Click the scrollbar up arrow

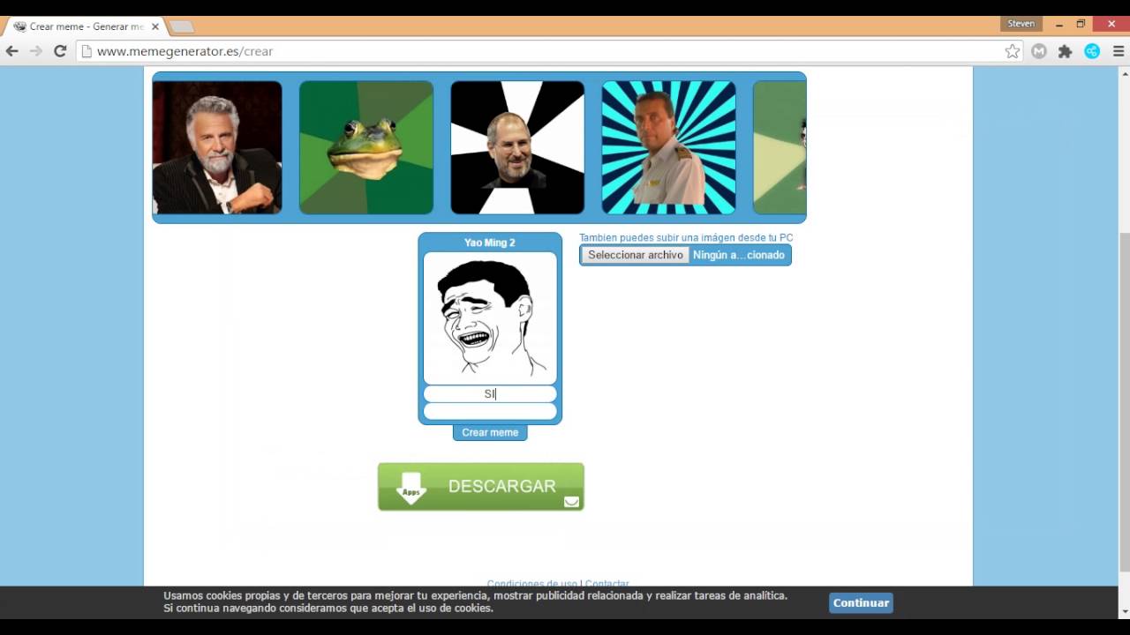[1124, 73]
